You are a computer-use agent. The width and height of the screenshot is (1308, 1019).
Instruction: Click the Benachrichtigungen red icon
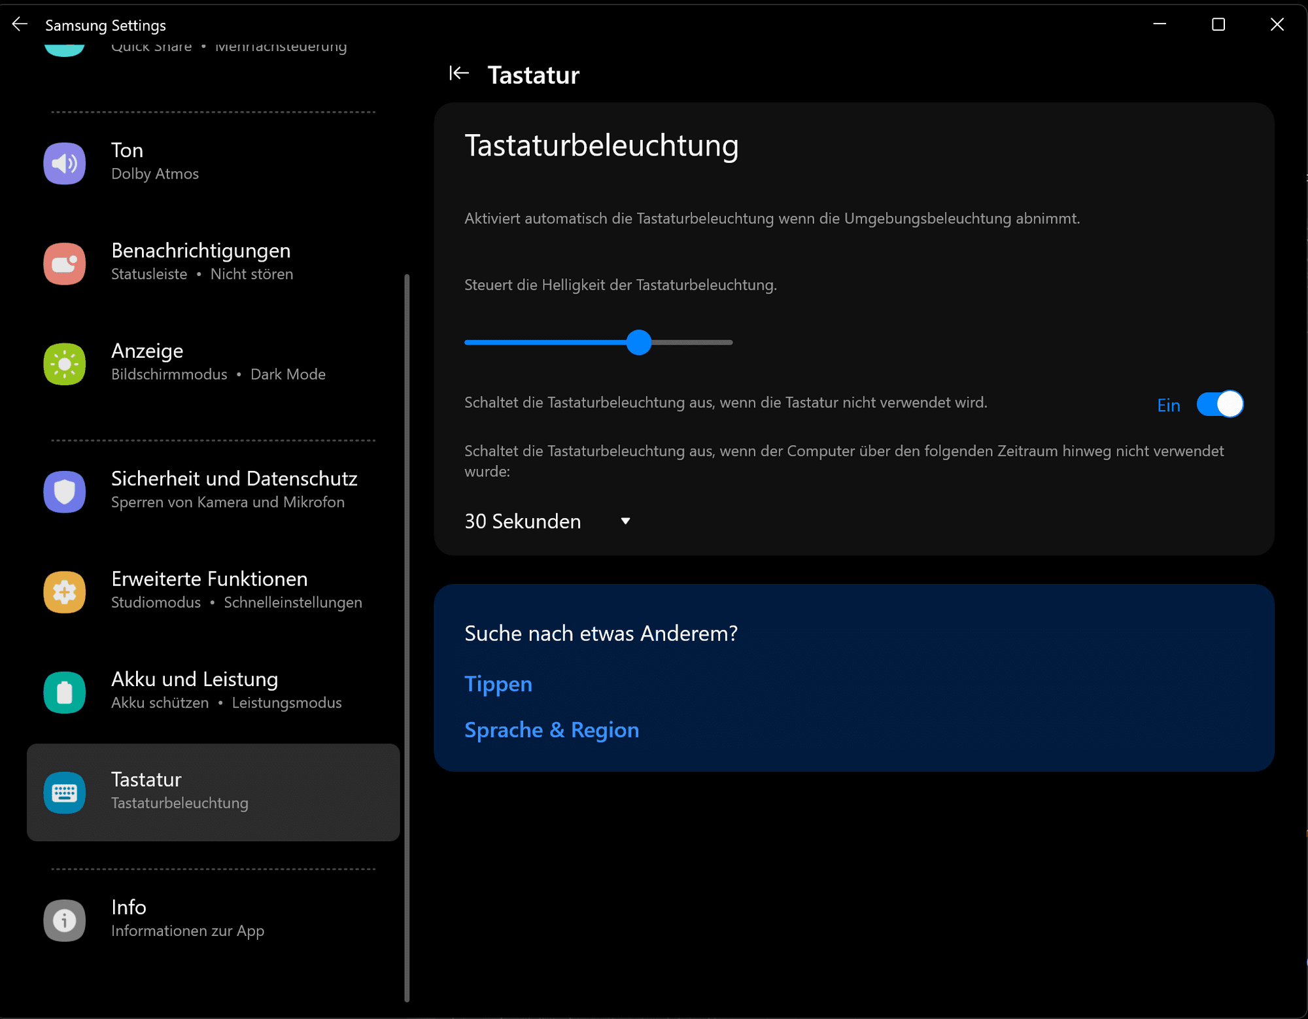[64, 264]
